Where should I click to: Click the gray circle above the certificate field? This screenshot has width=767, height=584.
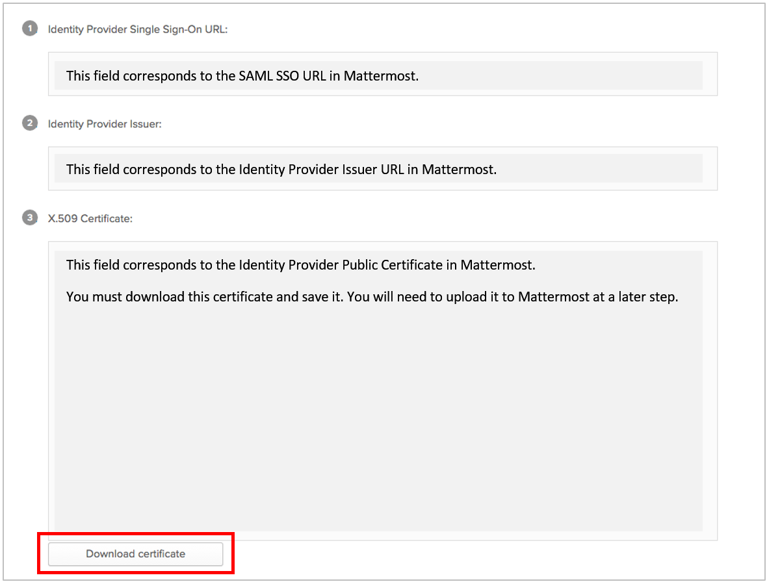(x=30, y=218)
